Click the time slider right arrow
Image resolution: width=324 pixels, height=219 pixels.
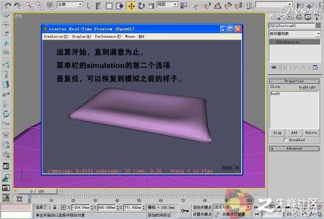click(x=59, y=191)
